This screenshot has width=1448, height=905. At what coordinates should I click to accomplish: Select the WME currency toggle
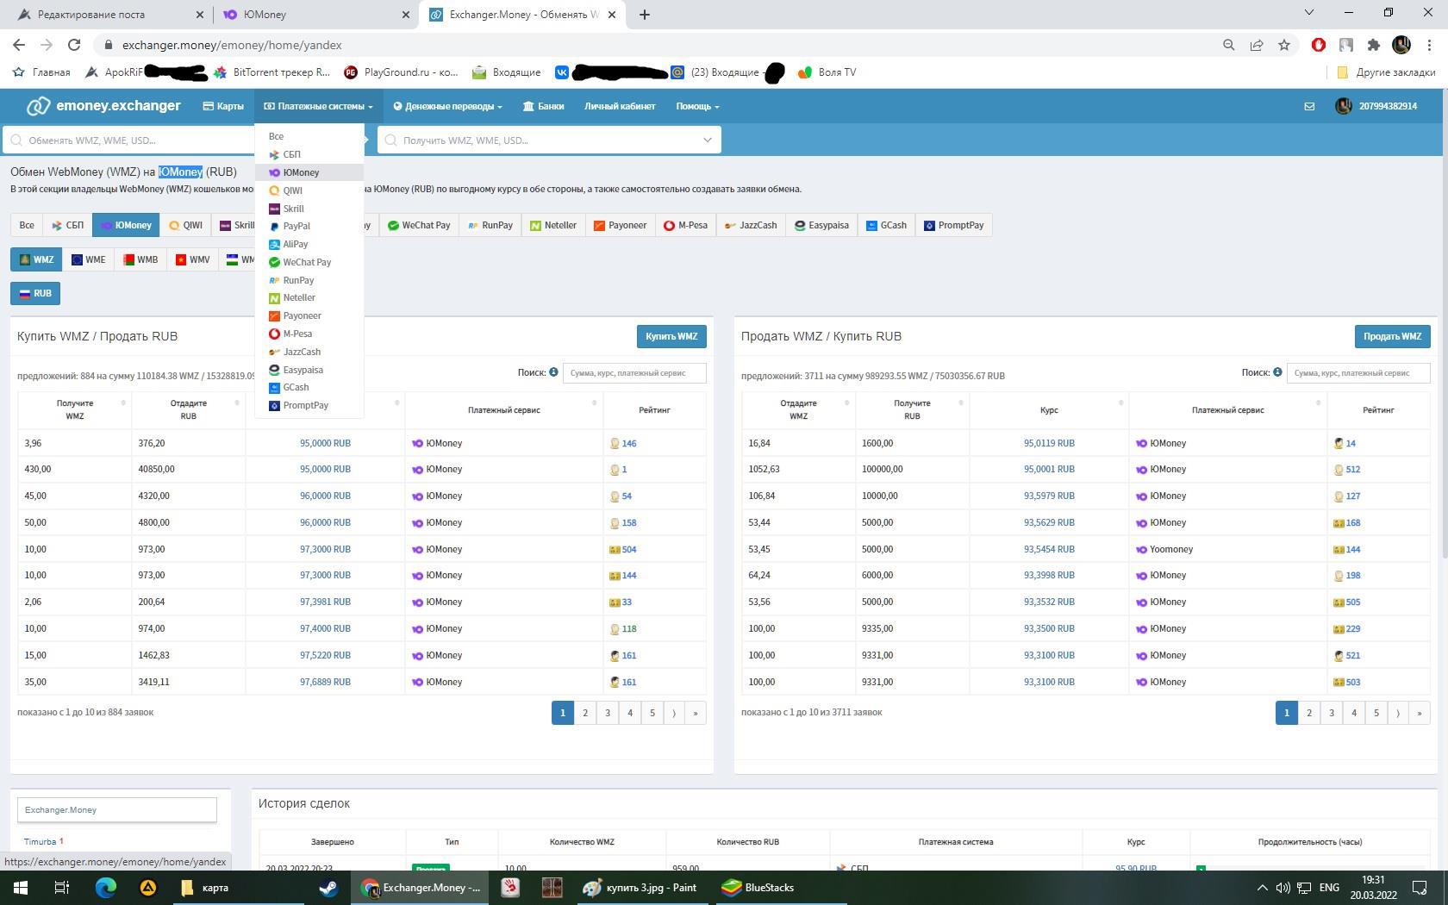(x=88, y=259)
